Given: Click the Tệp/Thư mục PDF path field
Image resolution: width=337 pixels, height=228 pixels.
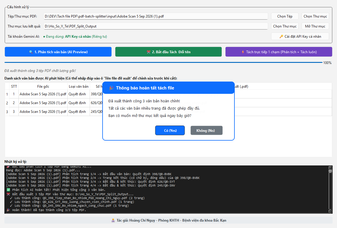Looking at the screenshot, I should tap(156, 16).
